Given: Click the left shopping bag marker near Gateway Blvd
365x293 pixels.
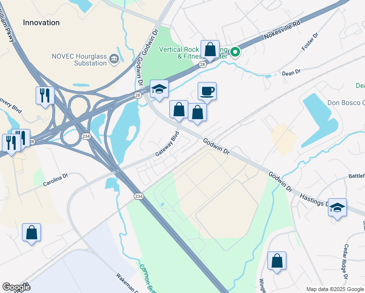Looking at the screenshot, I should point(179,110).
